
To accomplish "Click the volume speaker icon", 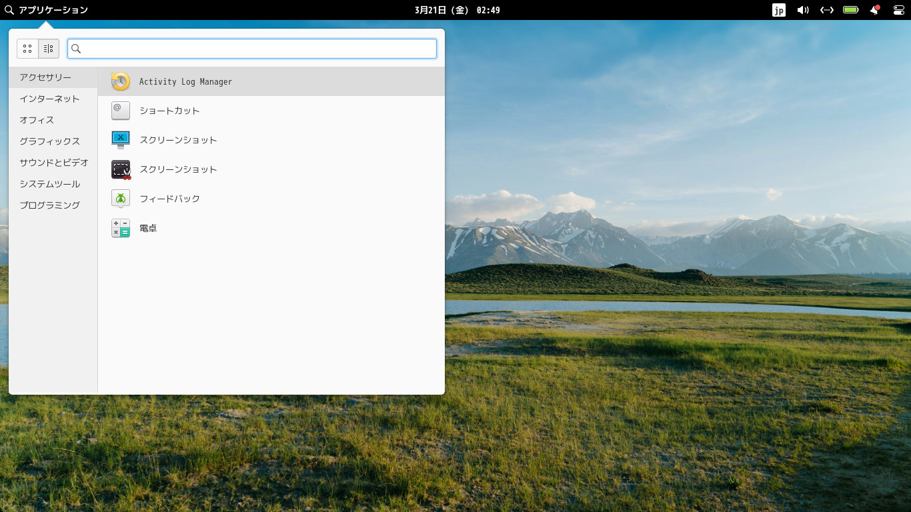I will tap(803, 10).
